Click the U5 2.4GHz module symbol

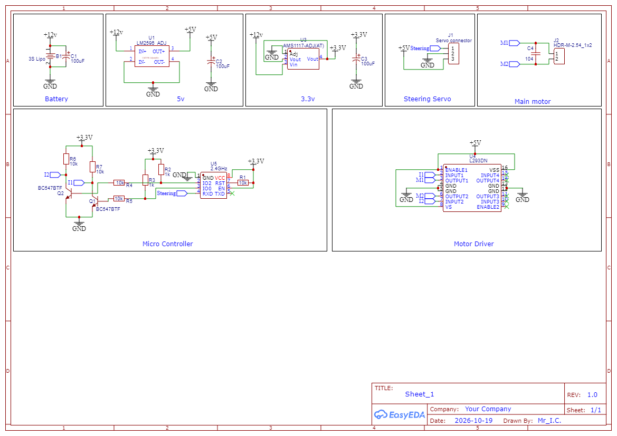pos(213,186)
